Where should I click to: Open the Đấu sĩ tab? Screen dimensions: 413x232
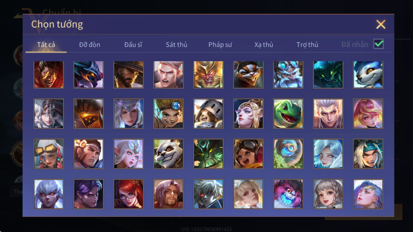click(x=133, y=44)
